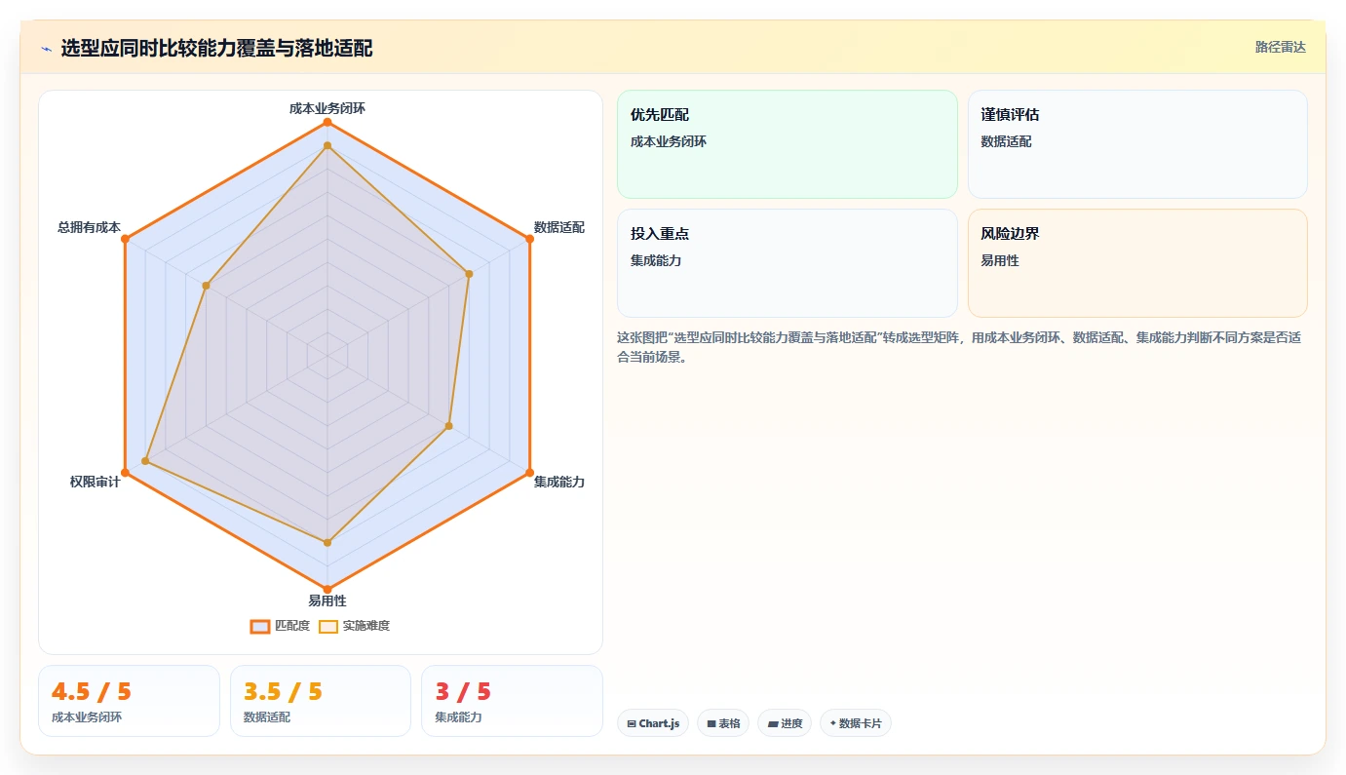Click the orange 匹配度 point at 数据适配 vertex
The height and width of the screenshot is (775, 1346).
[x=529, y=239]
